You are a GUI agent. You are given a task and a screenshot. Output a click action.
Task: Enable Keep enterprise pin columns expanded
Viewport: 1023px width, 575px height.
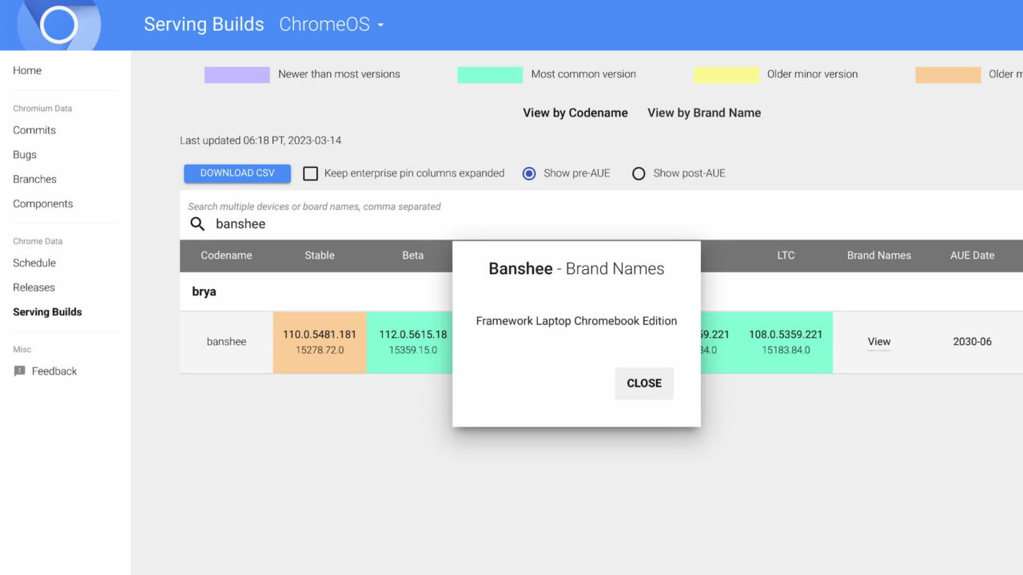pyautogui.click(x=310, y=173)
